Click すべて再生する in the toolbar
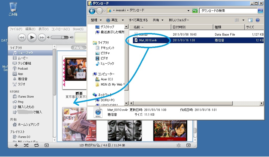269x157 pixels. pyautogui.click(x=138, y=20)
